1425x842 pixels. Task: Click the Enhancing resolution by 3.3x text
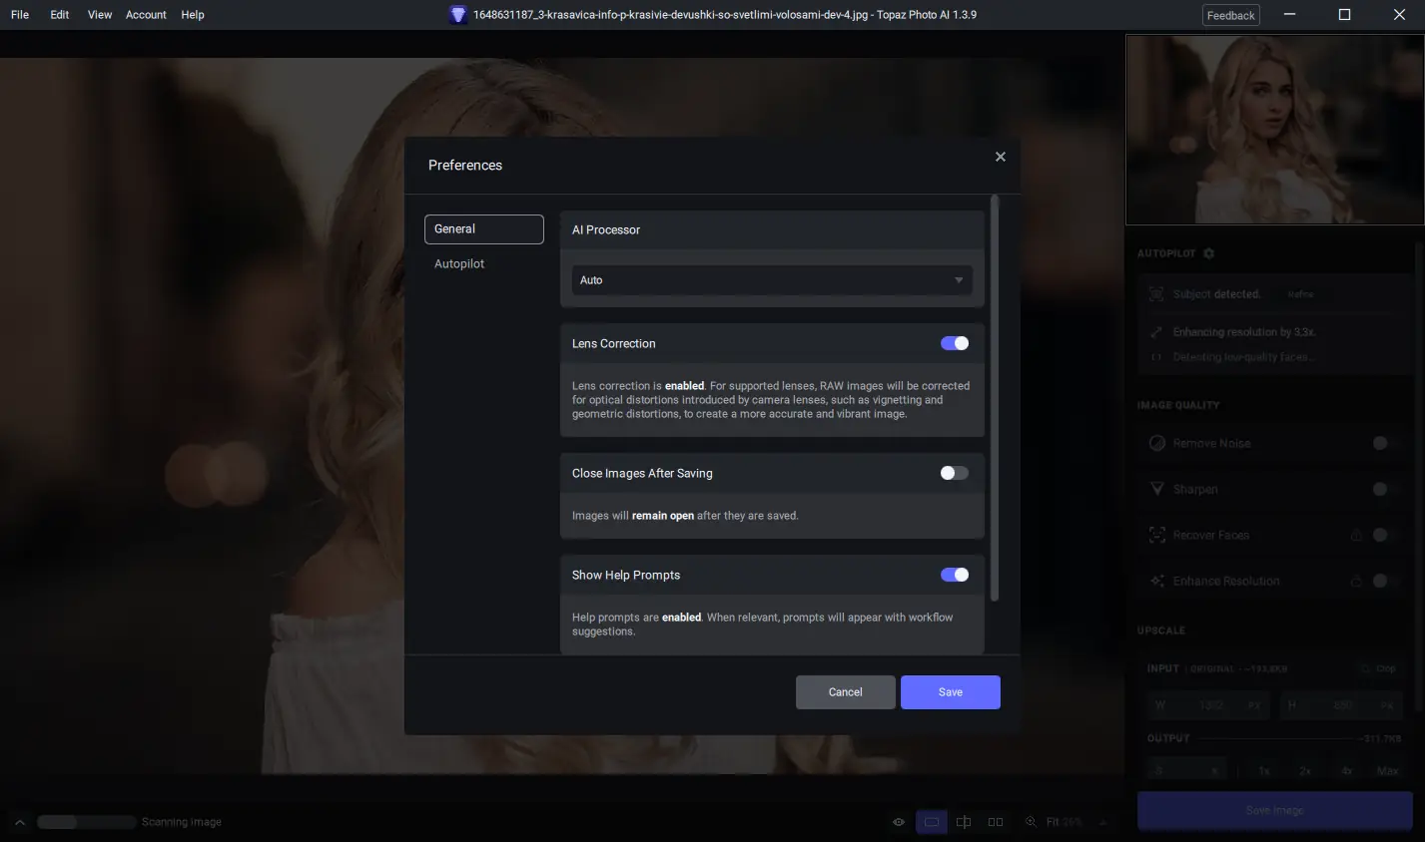(x=1244, y=332)
